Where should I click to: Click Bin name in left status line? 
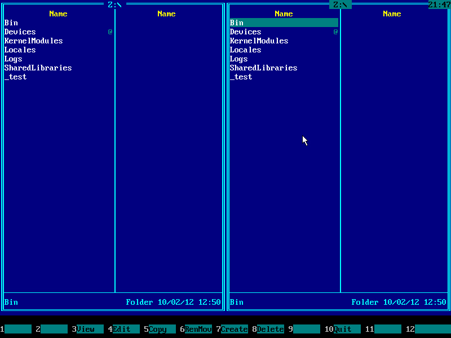(11, 302)
